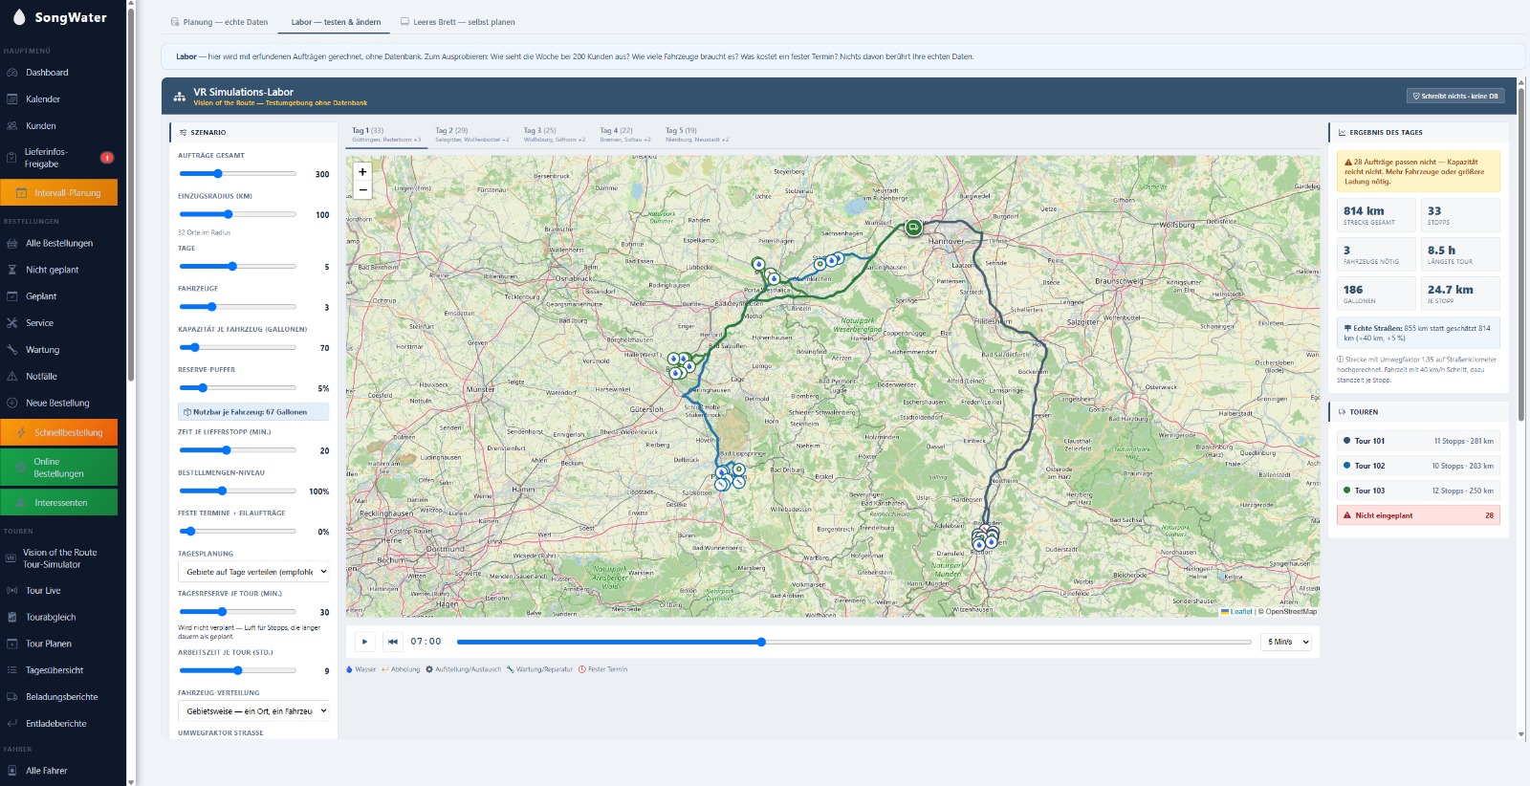The image size is (1530, 786).
Task: Adjust the Fahrzeuge slider
Action: coord(238,307)
